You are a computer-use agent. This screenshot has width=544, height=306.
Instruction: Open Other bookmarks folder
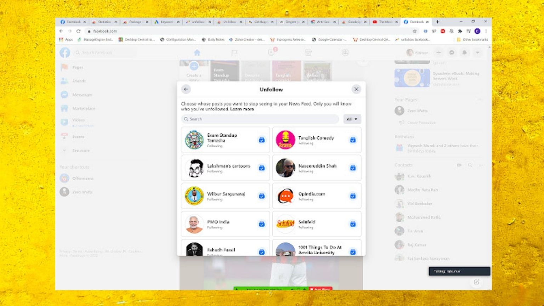[472, 39]
